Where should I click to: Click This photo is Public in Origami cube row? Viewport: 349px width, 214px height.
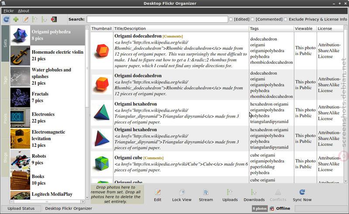(305, 164)
